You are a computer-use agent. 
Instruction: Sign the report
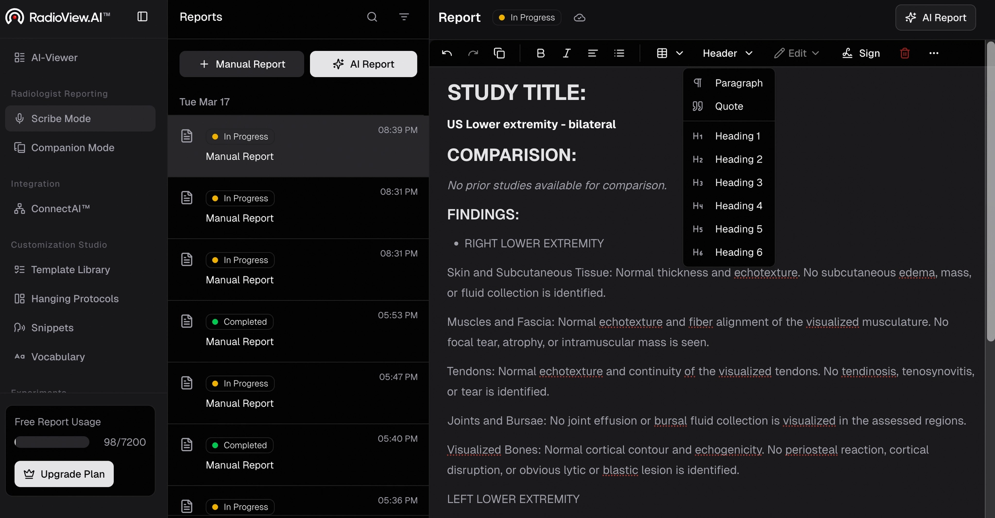[861, 53]
